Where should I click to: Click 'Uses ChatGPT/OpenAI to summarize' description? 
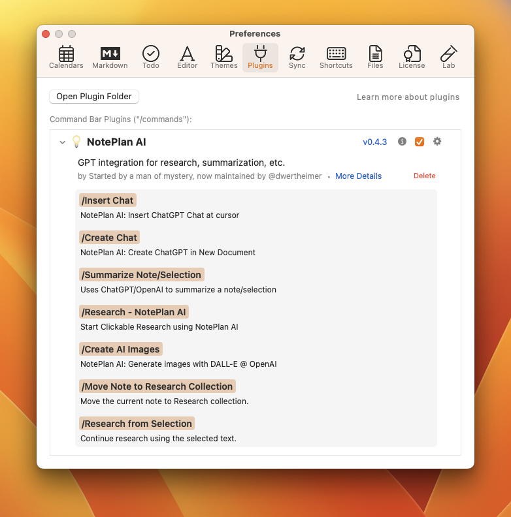[x=178, y=289]
